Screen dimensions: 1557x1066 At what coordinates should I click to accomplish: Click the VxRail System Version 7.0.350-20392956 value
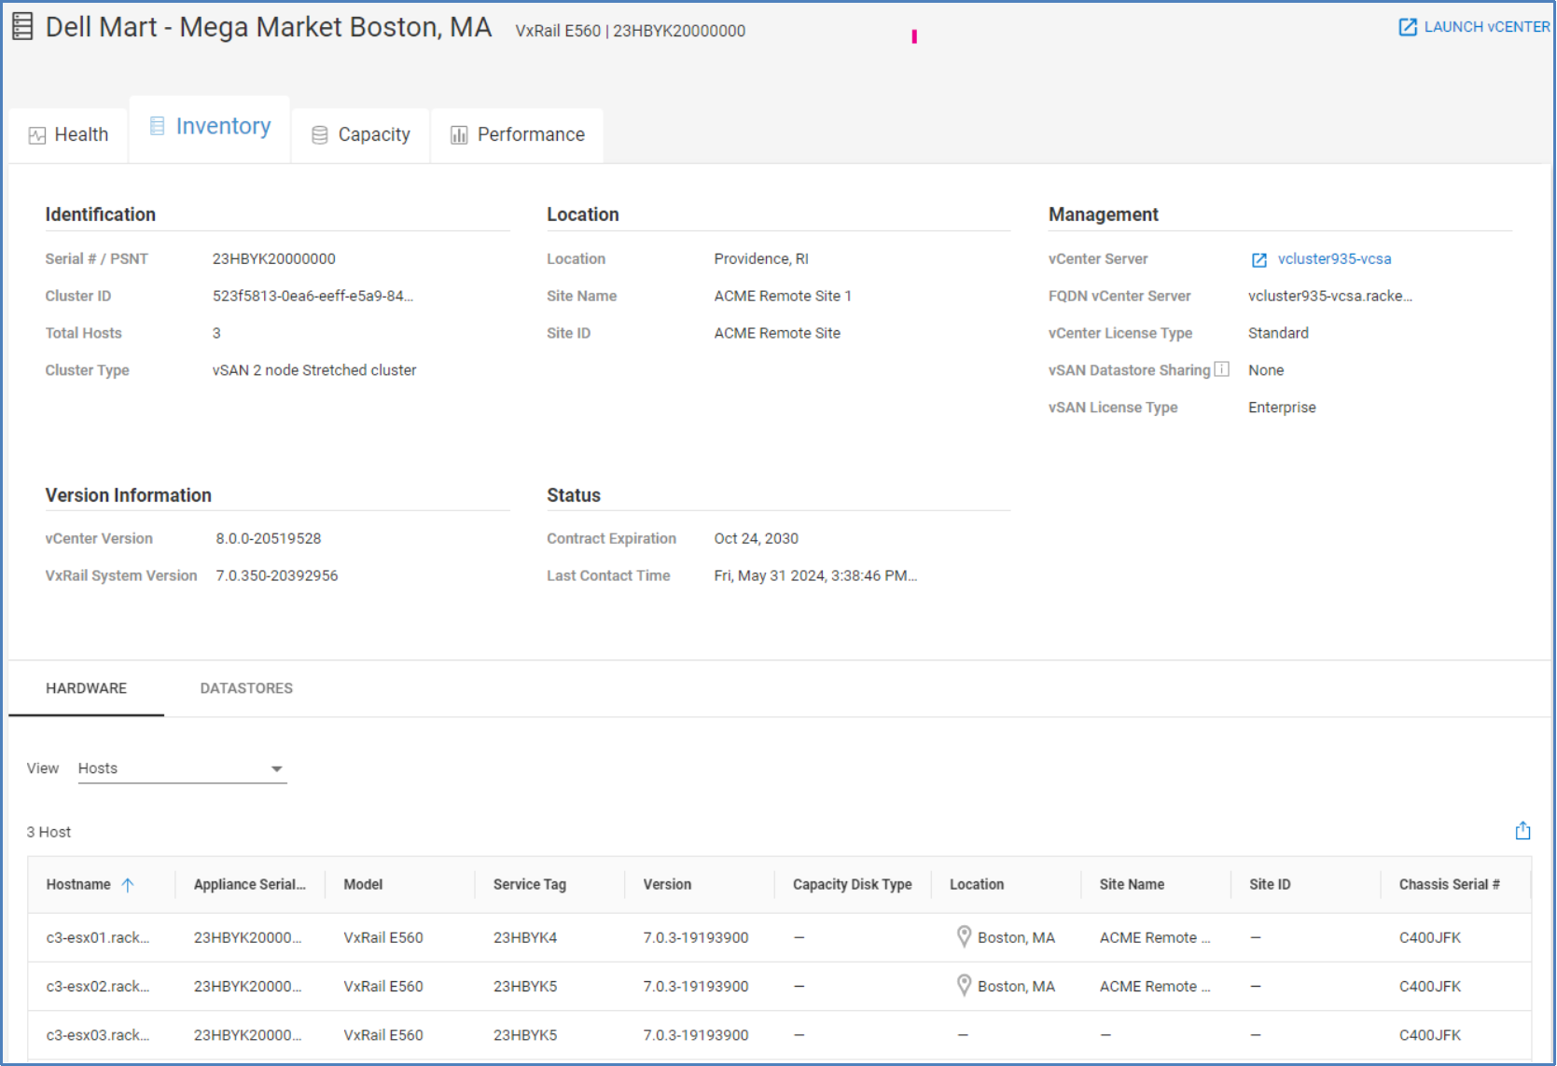[277, 575]
